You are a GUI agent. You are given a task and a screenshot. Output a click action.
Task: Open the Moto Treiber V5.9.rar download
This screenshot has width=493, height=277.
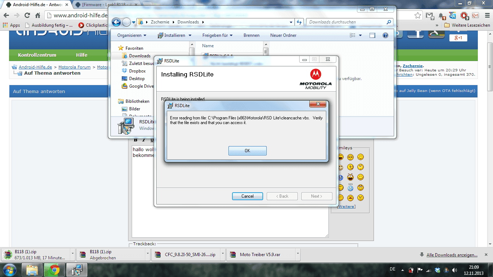pyautogui.click(x=260, y=255)
